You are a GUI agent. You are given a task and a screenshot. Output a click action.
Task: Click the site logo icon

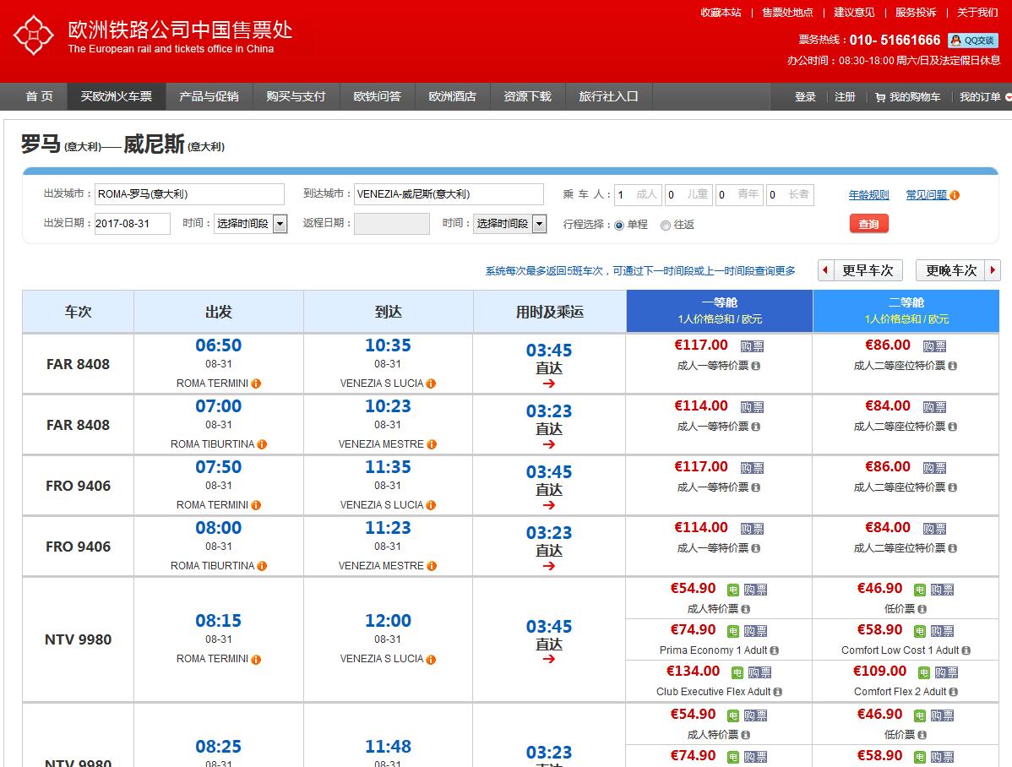(33, 35)
